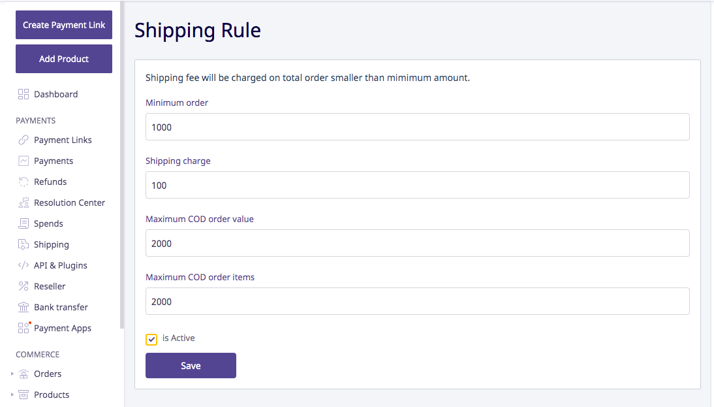Click the Create Payment Link button
Viewport: 714px width, 407px height.
click(64, 25)
